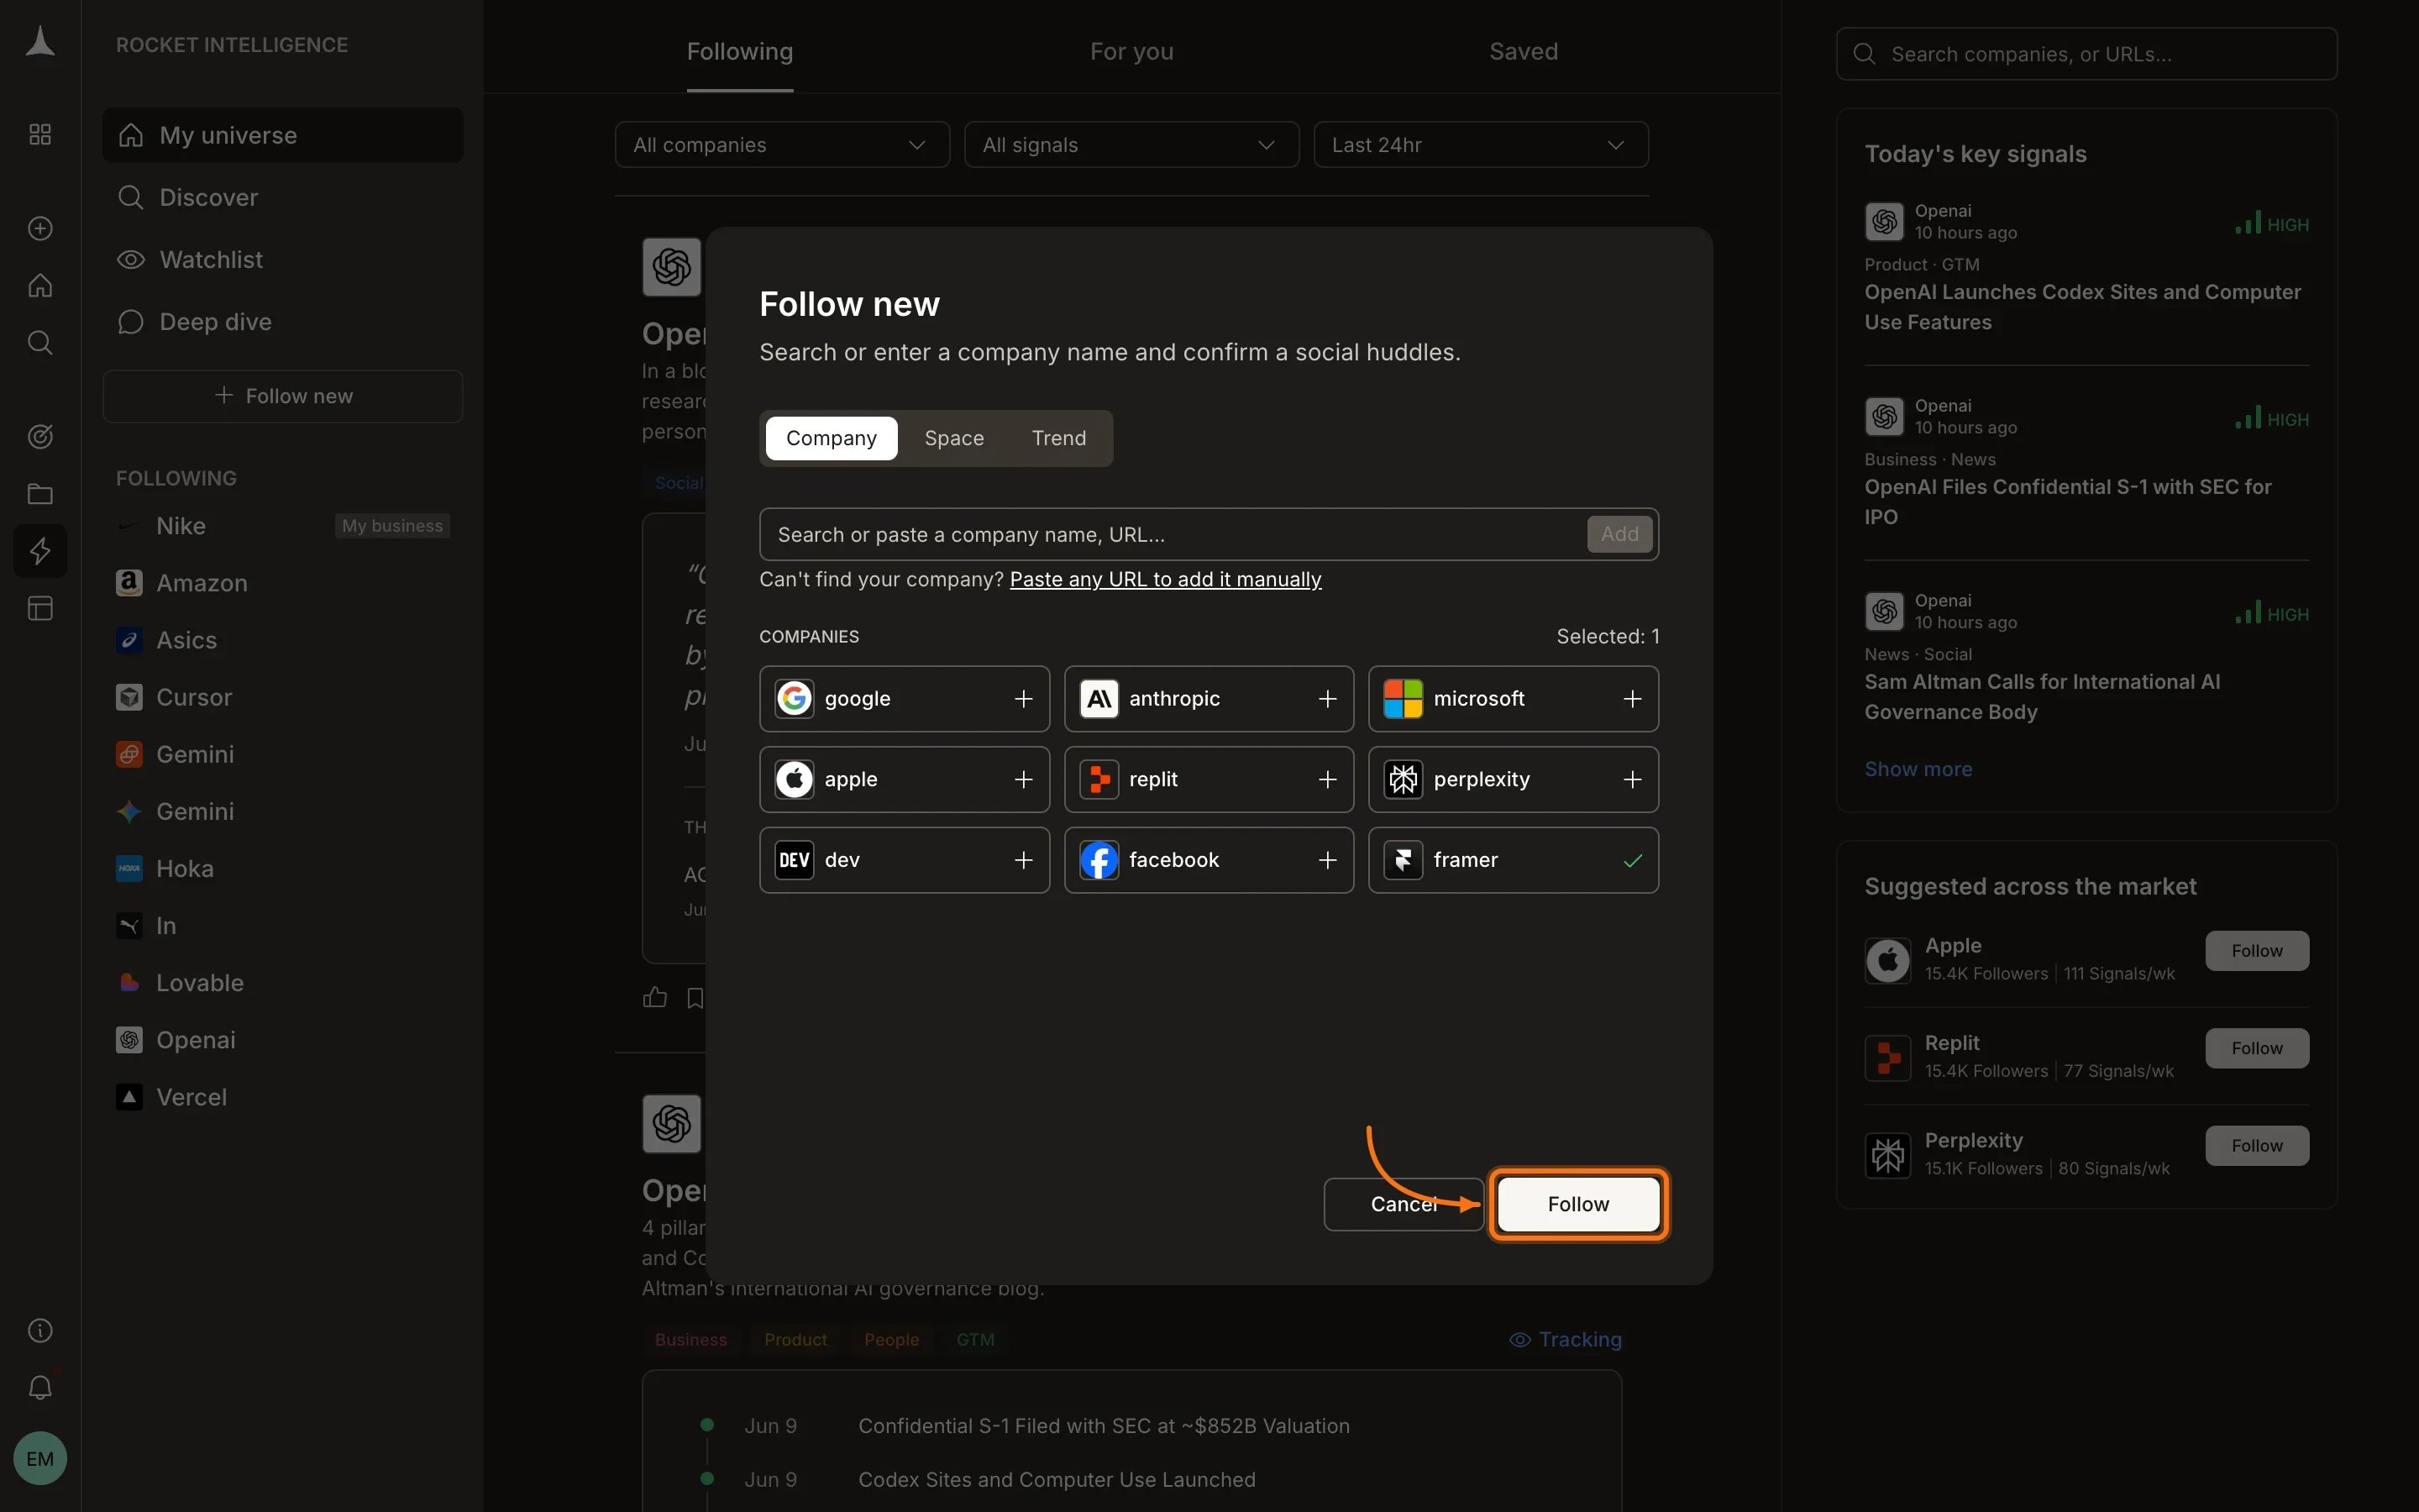Select the Trend tab in dialog
The height and width of the screenshot is (1512, 2419).
tap(1058, 438)
